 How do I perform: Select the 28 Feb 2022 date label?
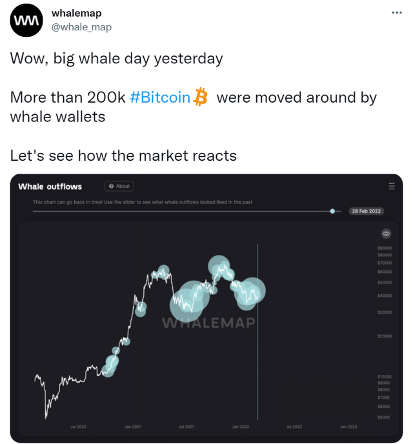pyautogui.click(x=366, y=211)
